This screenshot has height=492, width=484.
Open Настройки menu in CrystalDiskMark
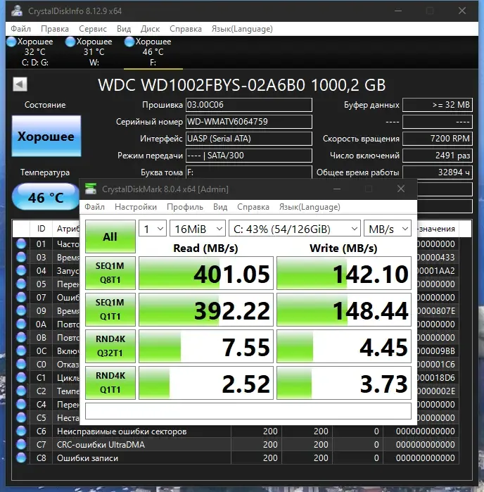pyautogui.click(x=136, y=207)
